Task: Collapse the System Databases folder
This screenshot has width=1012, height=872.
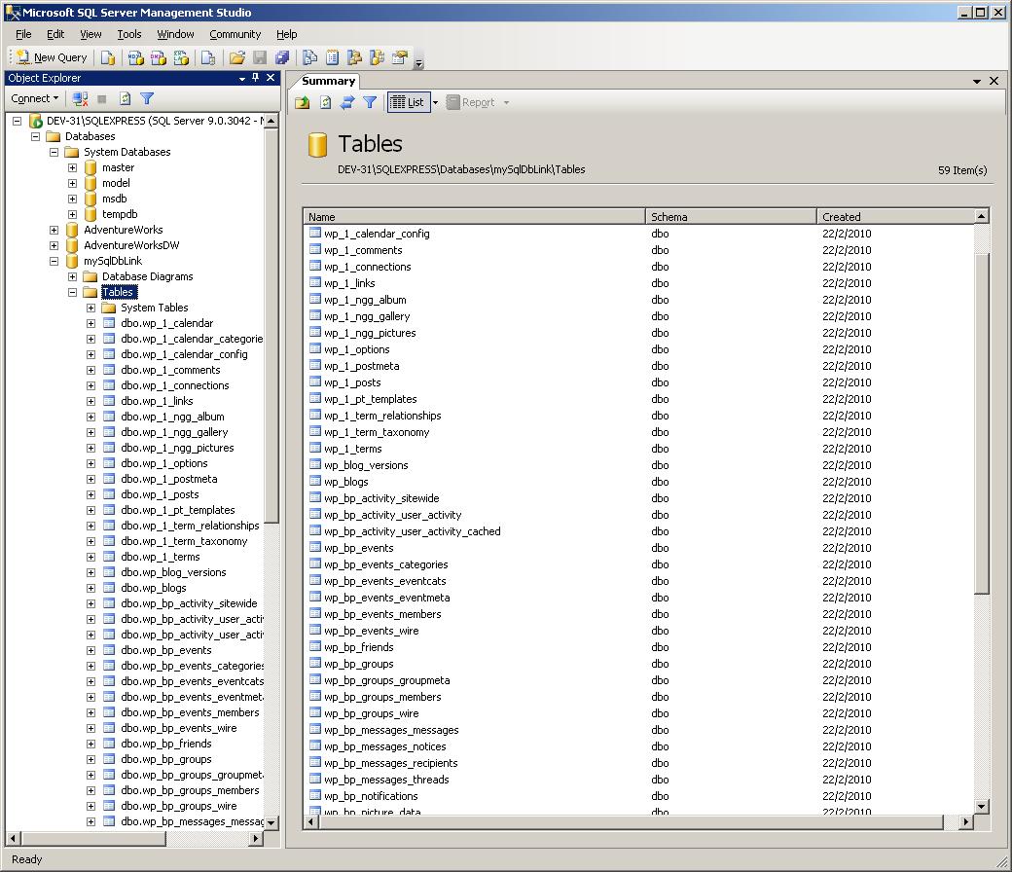Action: click(x=54, y=153)
